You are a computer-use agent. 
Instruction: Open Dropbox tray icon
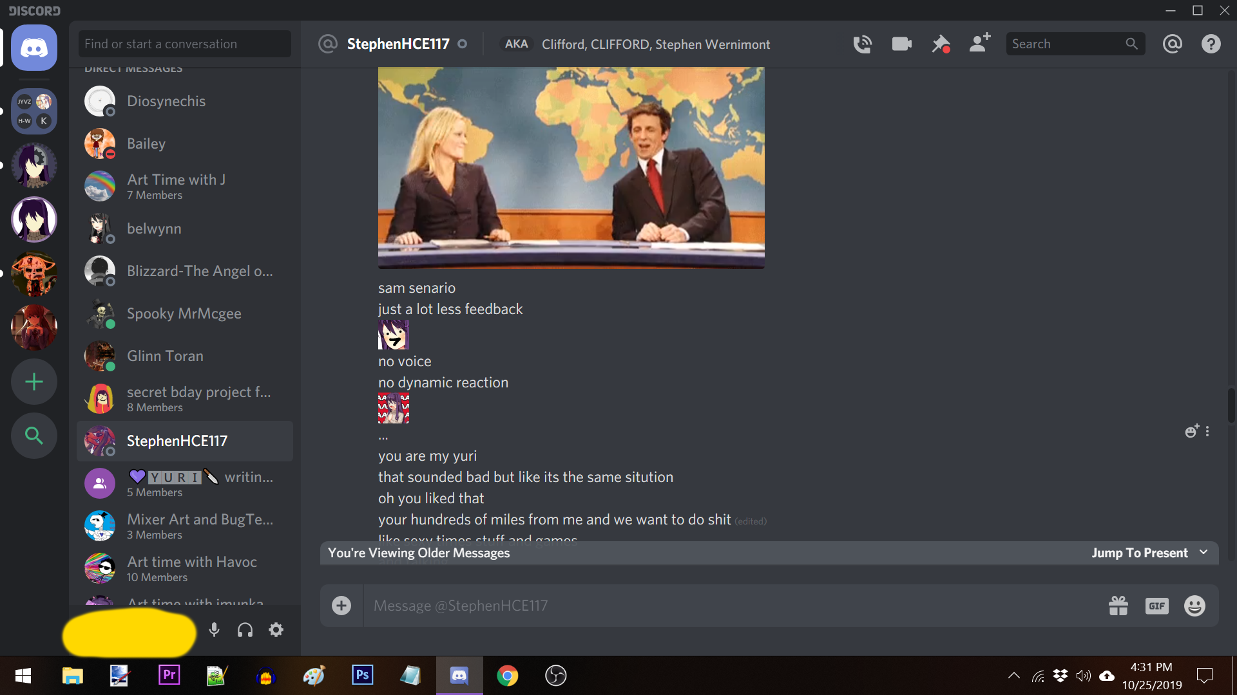(x=1060, y=676)
